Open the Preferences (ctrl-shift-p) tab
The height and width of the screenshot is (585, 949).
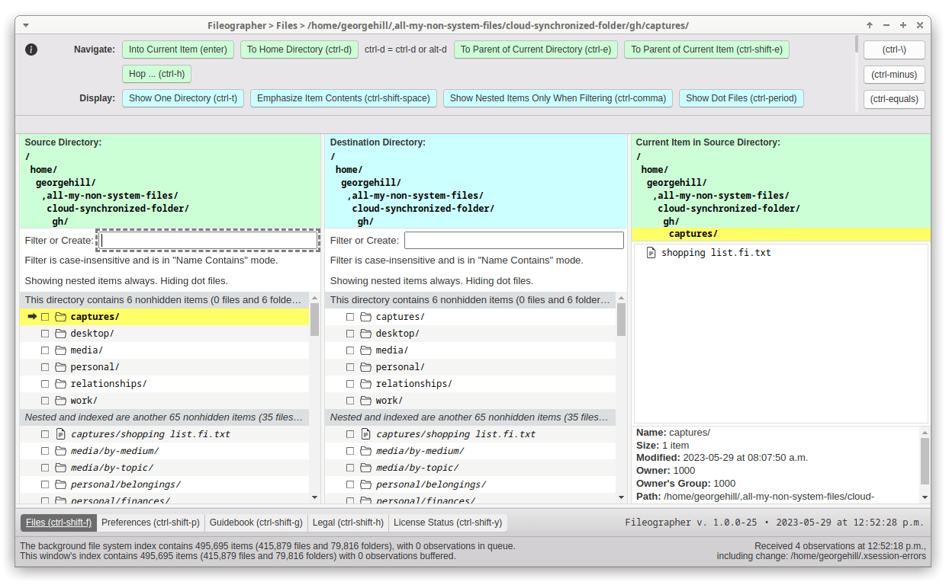click(x=150, y=523)
